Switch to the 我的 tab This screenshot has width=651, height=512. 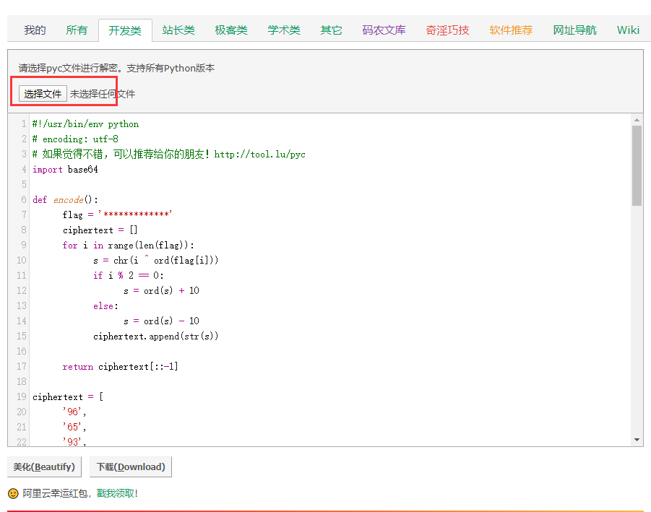tap(34, 30)
